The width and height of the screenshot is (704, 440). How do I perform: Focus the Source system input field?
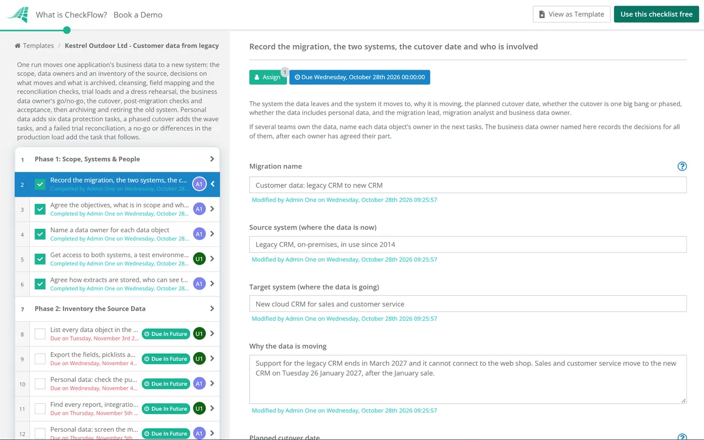click(468, 244)
